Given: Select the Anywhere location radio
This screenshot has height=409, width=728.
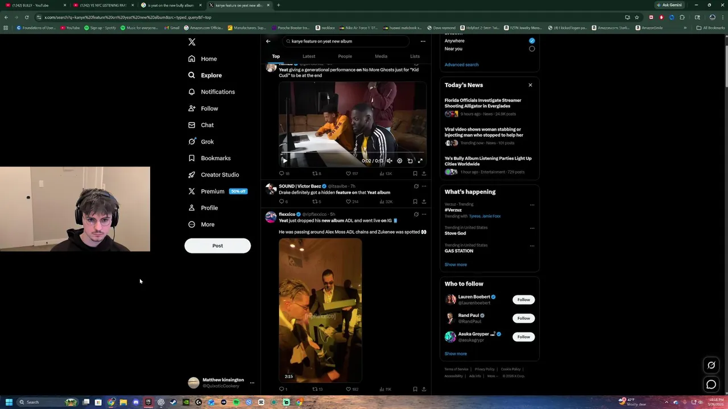Looking at the screenshot, I should (x=532, y=41).
